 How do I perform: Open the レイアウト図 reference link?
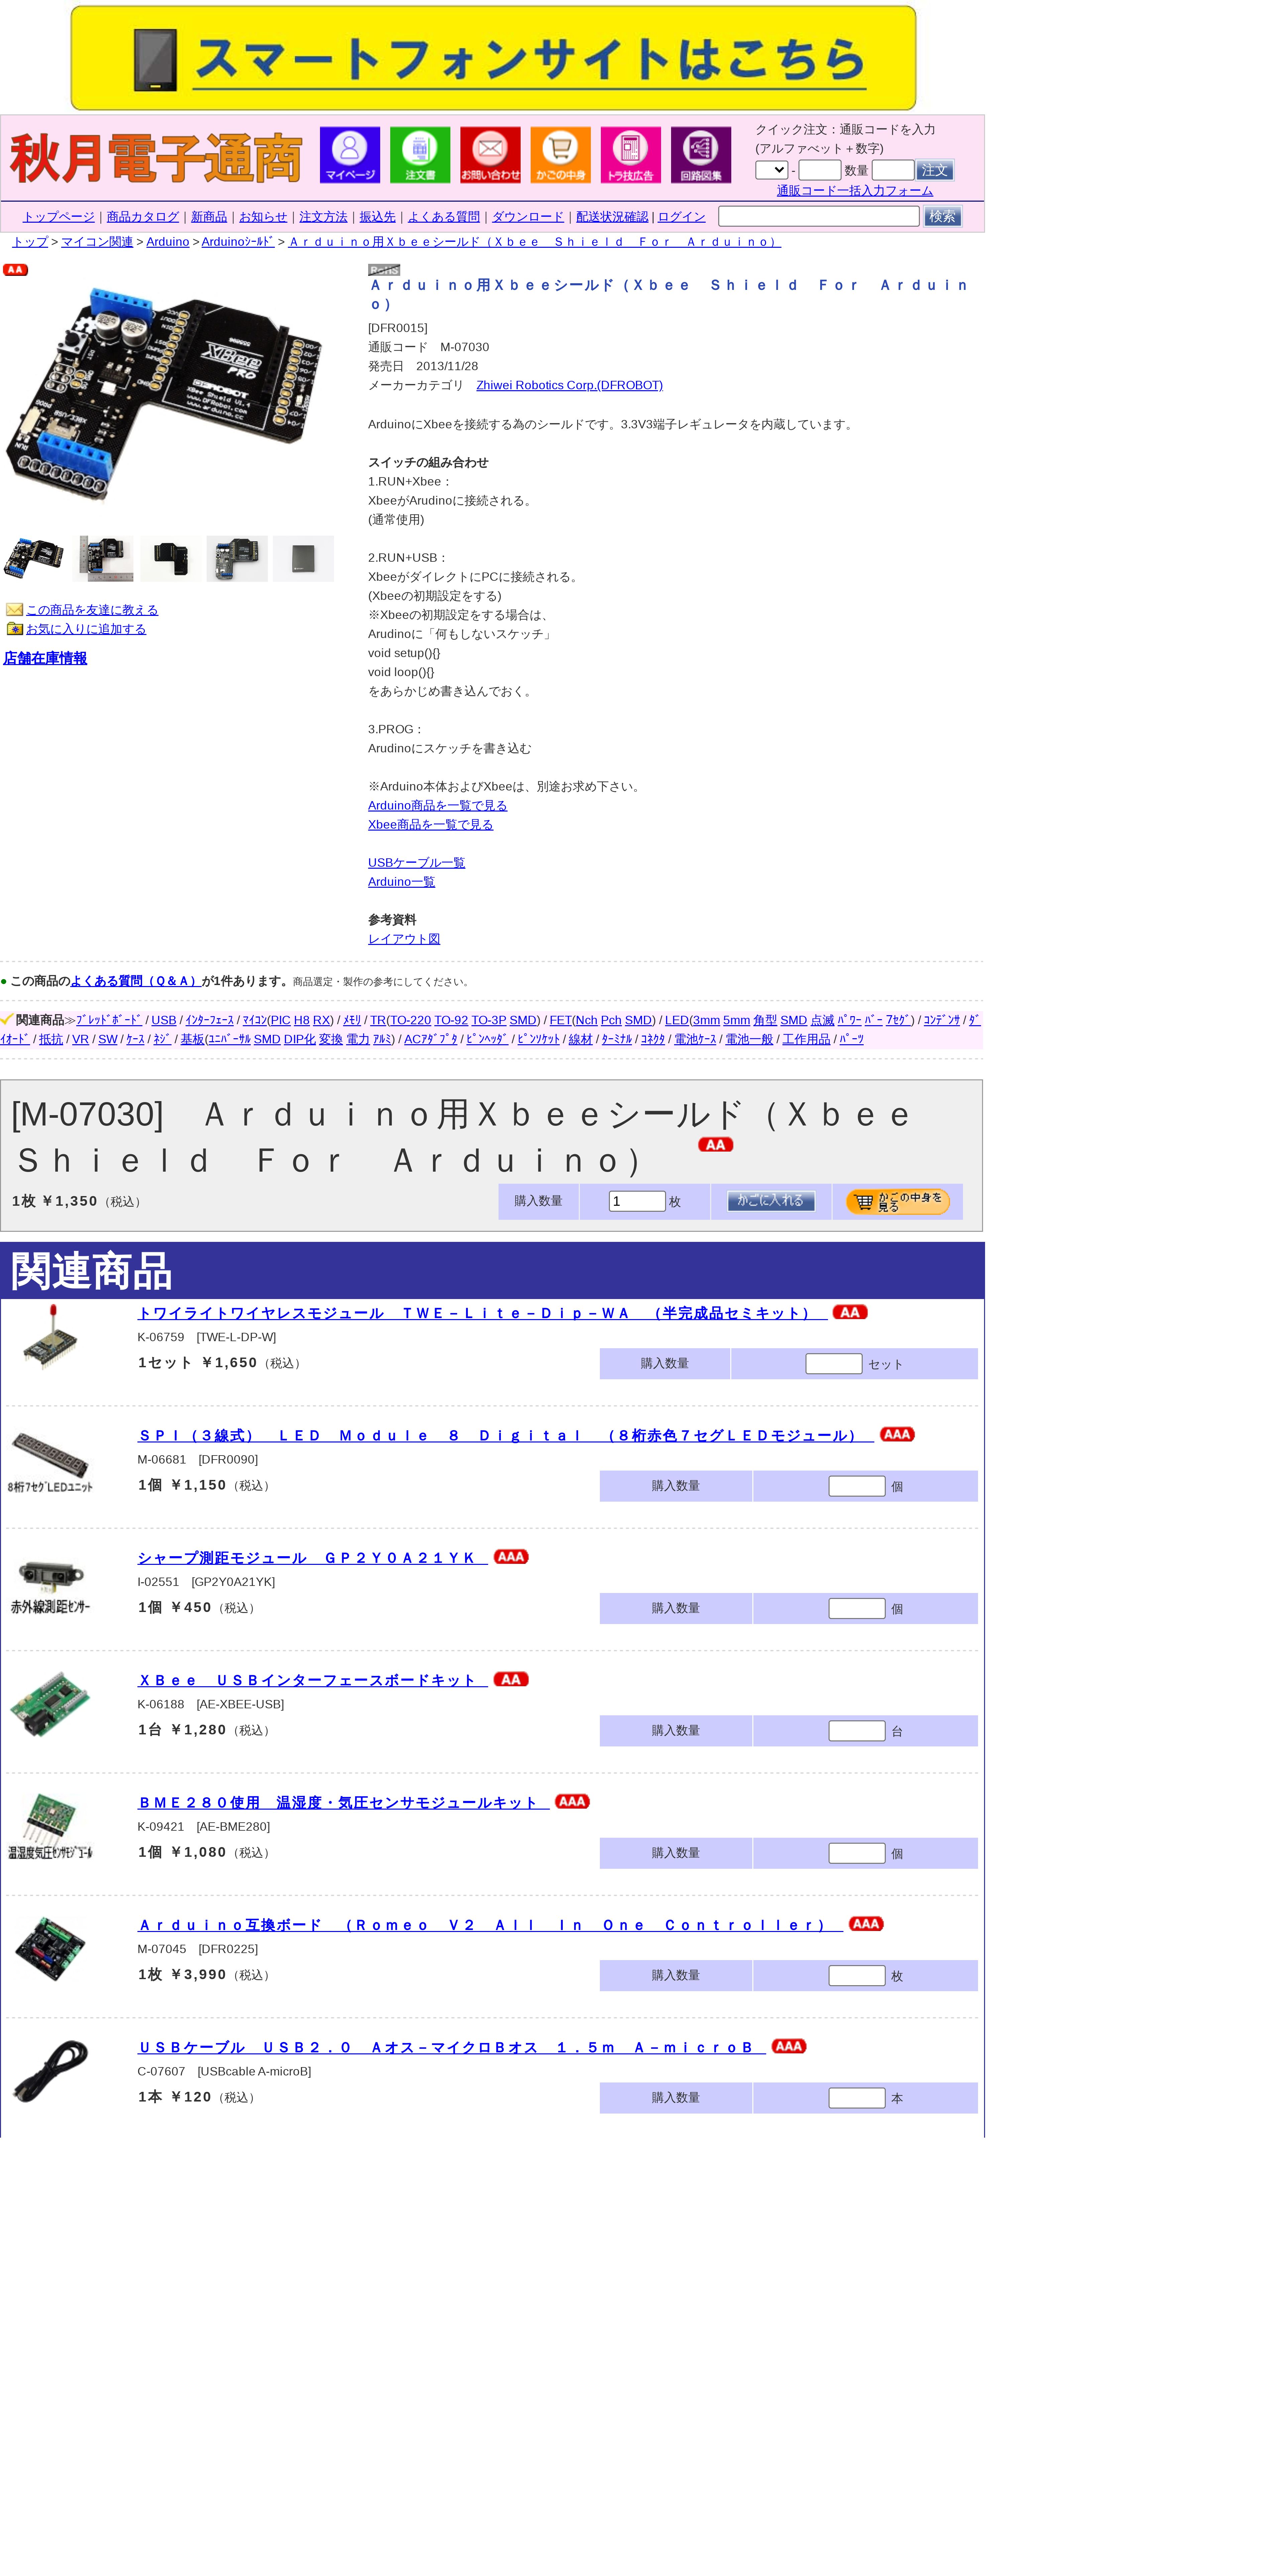pos(404,939)
